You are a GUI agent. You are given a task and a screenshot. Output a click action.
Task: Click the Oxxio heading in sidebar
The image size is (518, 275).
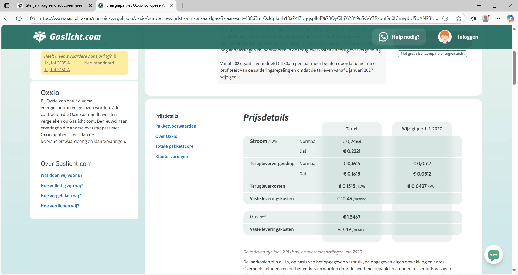[x=50, y=92]
